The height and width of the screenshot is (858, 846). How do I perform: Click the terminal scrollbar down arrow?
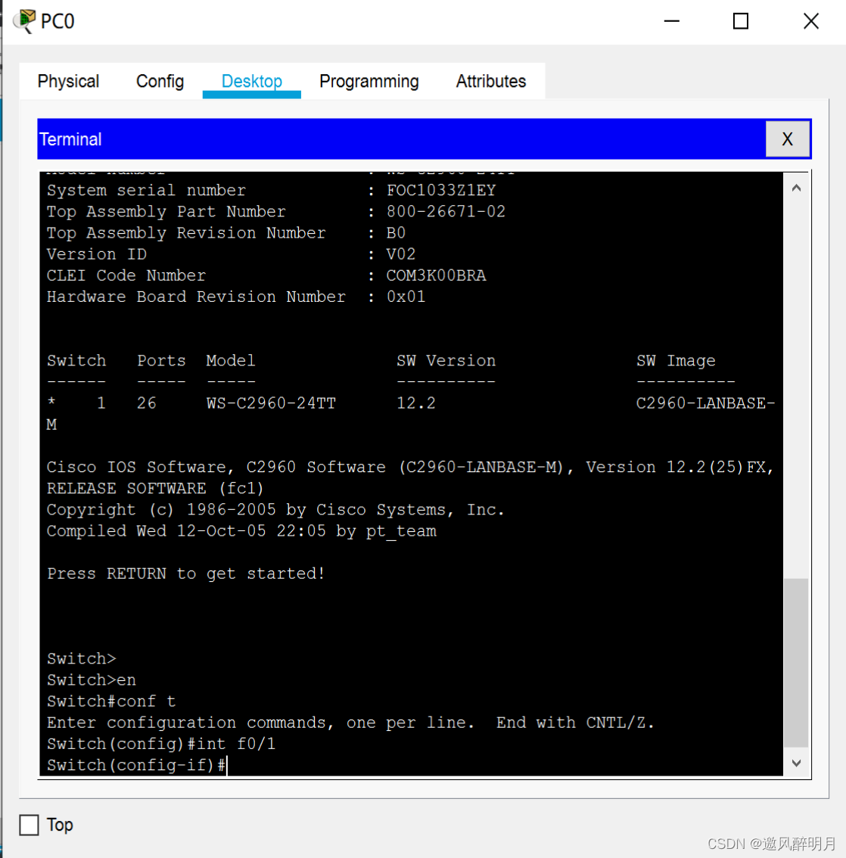[x=796, y=763]
